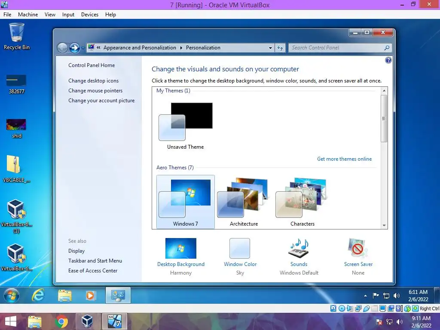Open File Explorer from the host taskbar

coord(34,322)
